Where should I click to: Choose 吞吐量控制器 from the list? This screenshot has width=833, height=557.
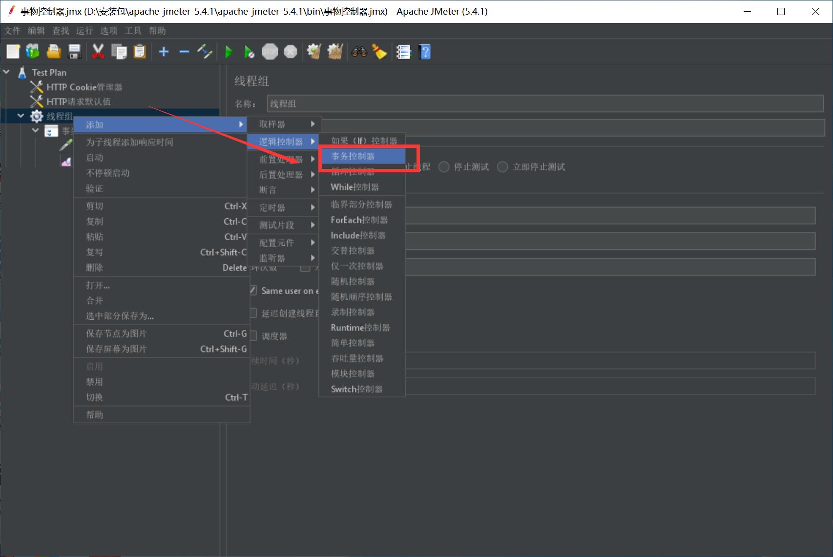[362, 358]
